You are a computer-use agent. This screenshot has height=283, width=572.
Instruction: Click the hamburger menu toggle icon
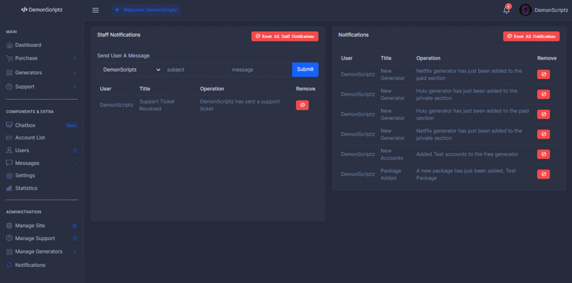point(95,10)
